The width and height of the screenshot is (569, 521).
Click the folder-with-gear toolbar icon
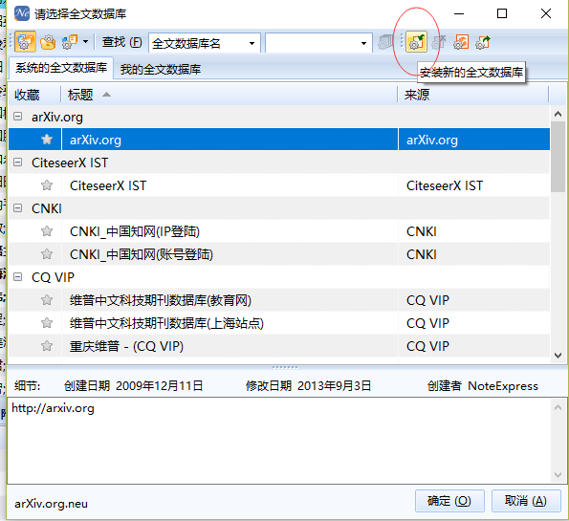tap(48, 42)
